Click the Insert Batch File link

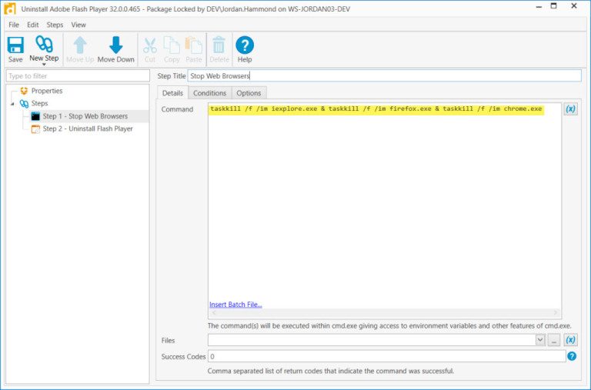(235, 305)
